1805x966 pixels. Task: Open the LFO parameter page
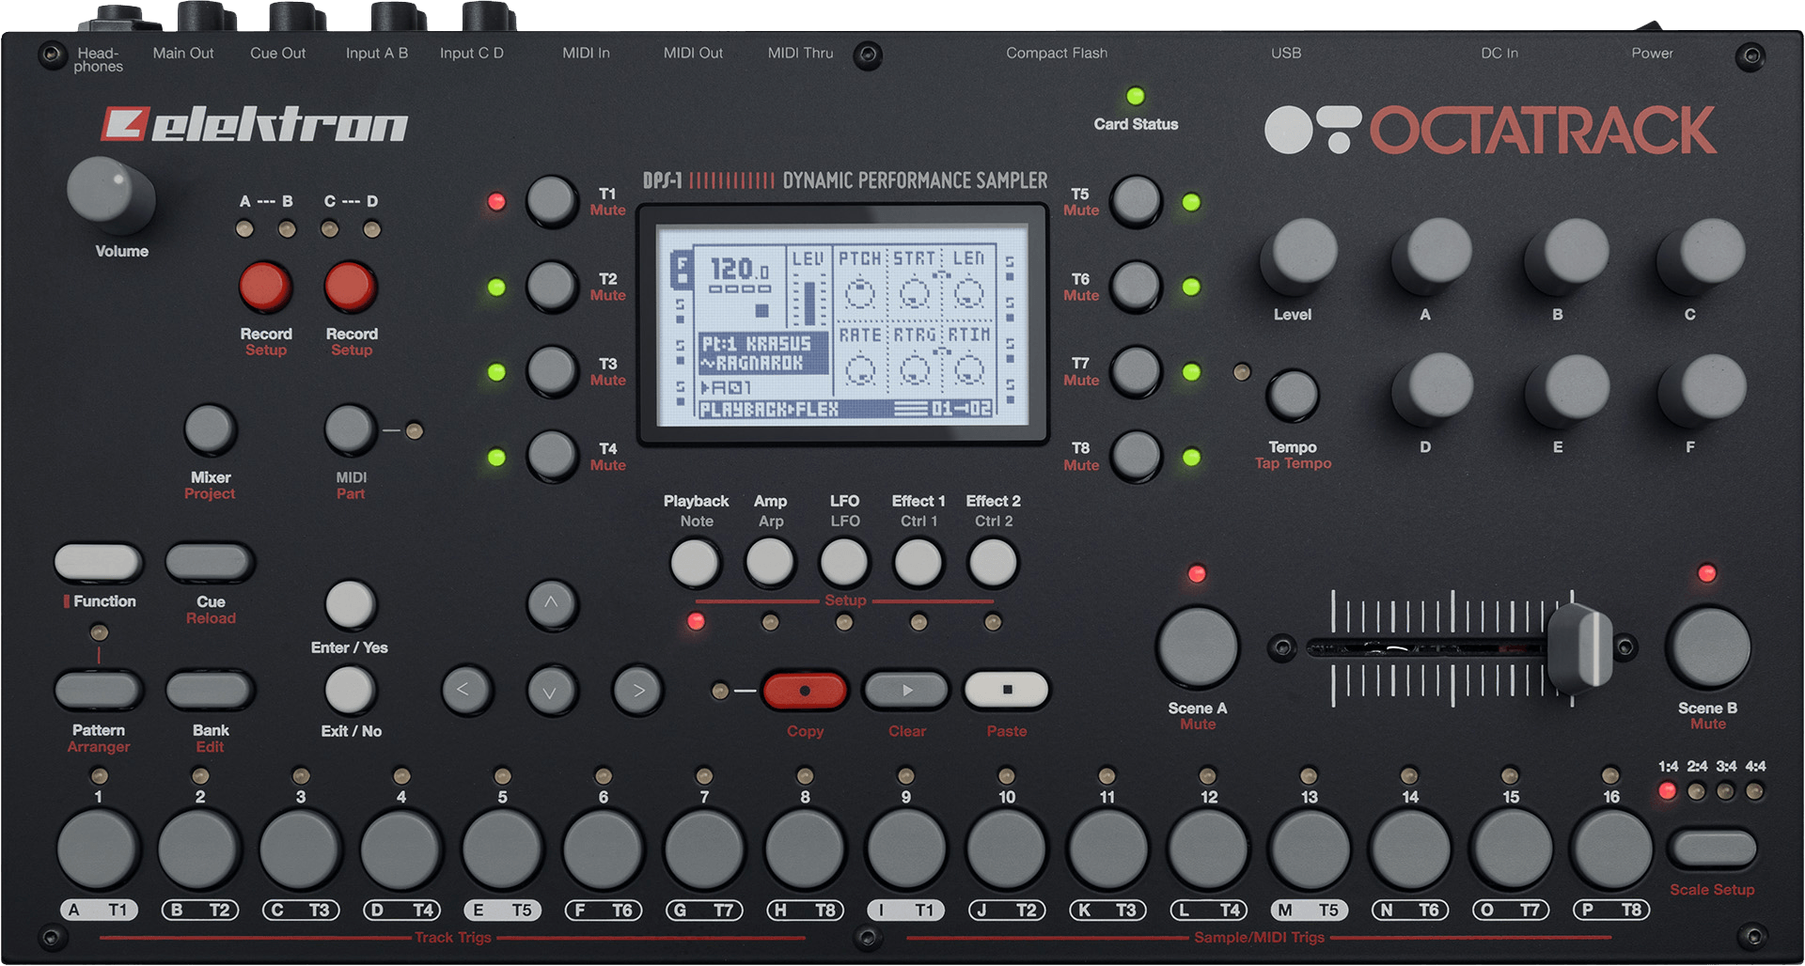[844, 563]
